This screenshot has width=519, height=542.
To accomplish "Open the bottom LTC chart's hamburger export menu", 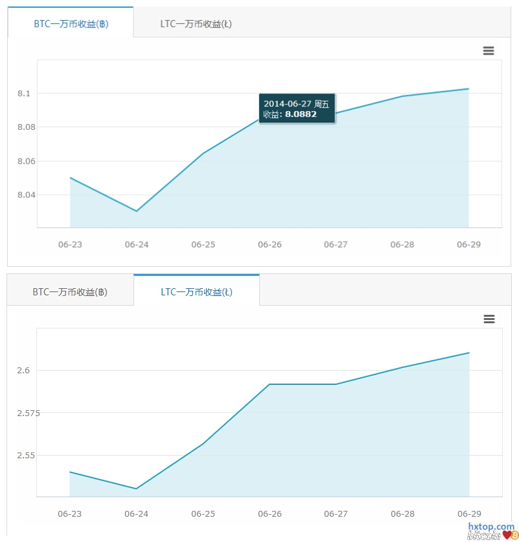I will pos(489,319).
